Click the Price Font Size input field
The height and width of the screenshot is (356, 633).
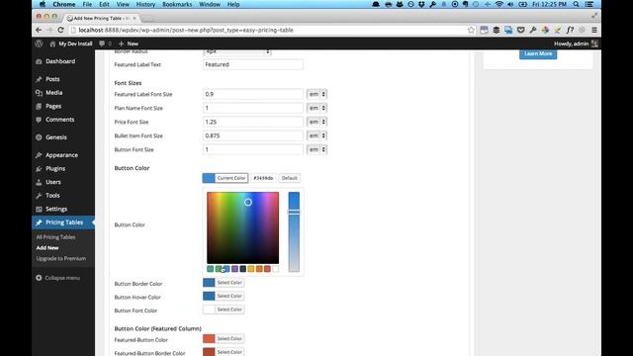click(253, 122)
